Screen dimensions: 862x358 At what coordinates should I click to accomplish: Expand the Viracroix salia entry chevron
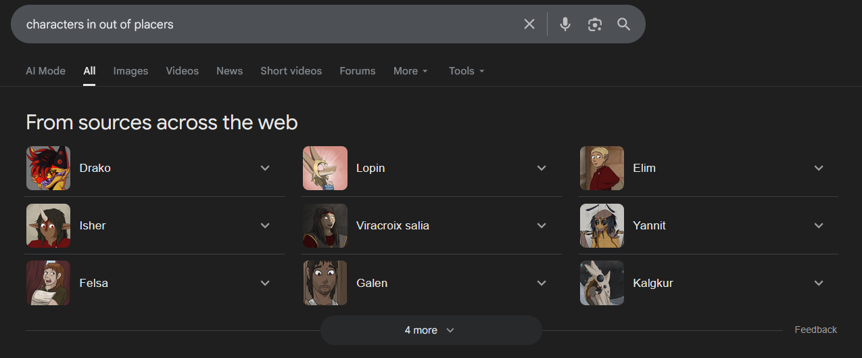pyautogui.click(x=542, y=225)
